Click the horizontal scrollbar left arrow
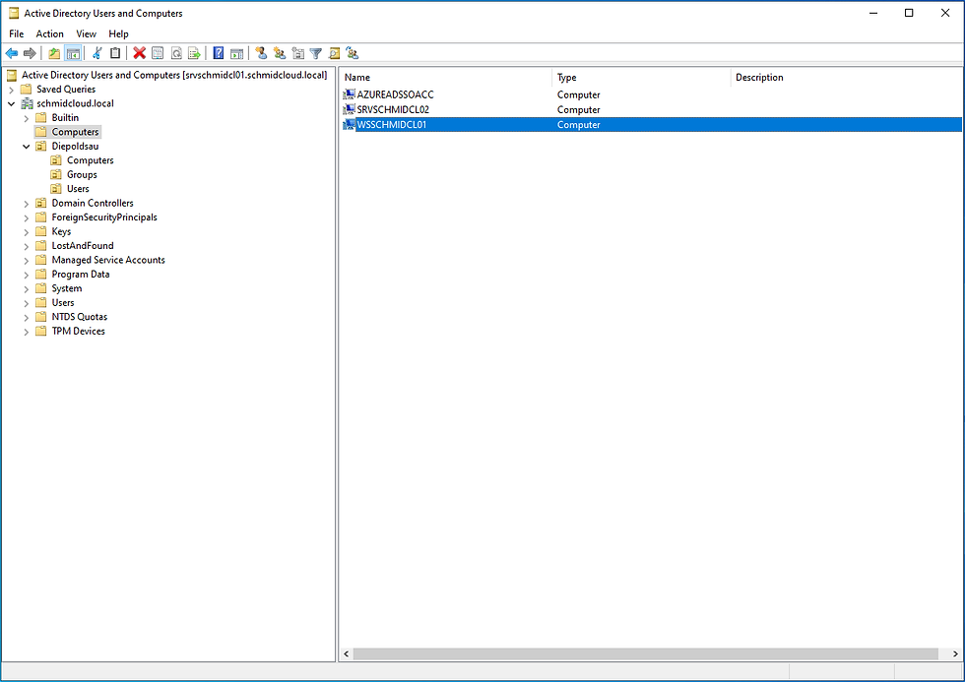 [346, 653]
